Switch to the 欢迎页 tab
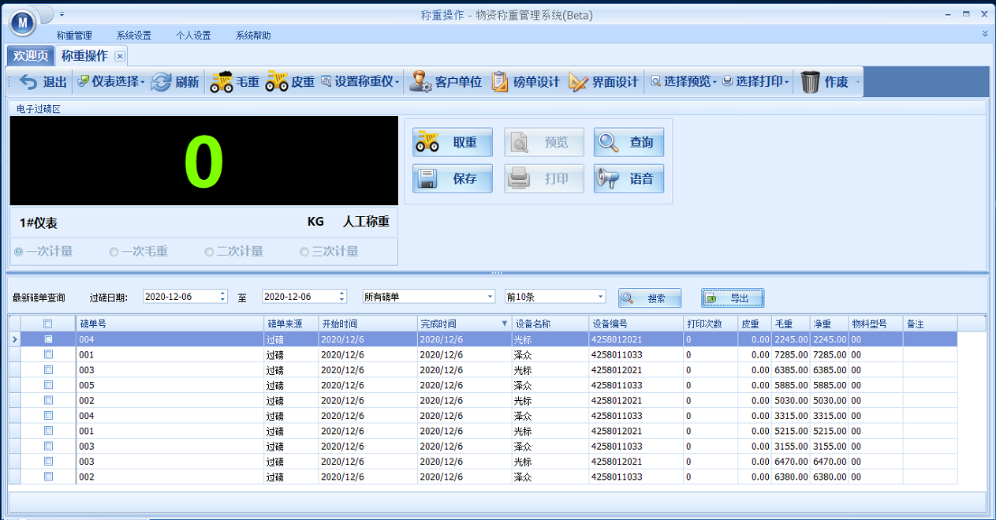The image size is (996, 520). click(29, 56)
